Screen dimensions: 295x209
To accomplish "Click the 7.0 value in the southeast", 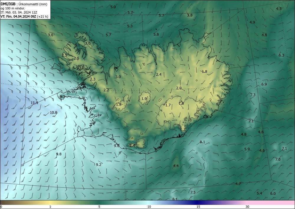I will [278, 159].
